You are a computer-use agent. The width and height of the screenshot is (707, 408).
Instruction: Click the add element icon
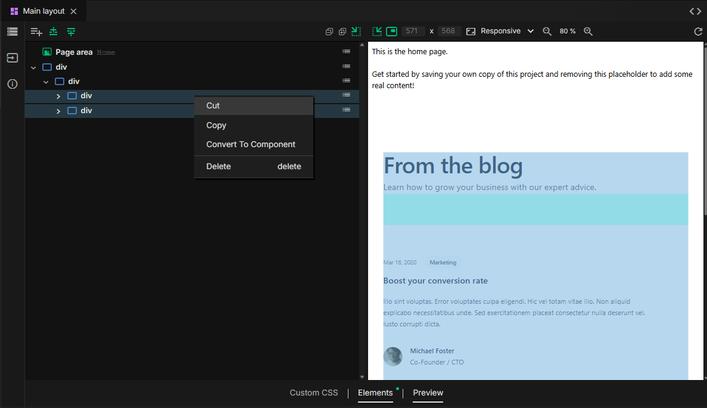pos(36,32)
